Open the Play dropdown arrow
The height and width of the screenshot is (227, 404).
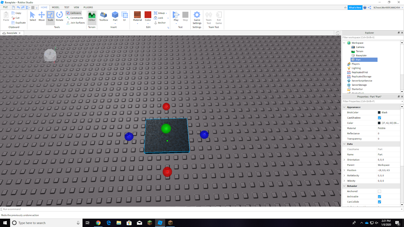[176, 24]
